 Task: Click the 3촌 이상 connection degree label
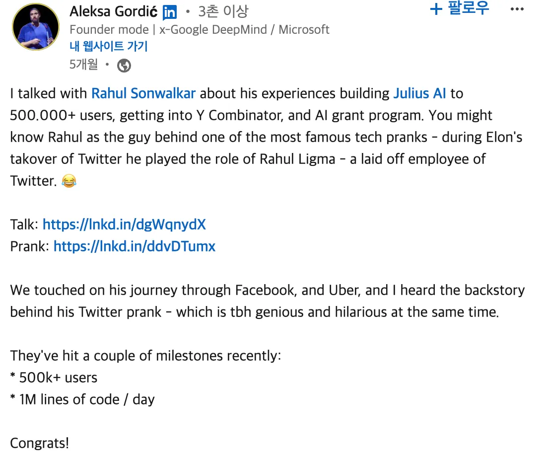point(223,11)
